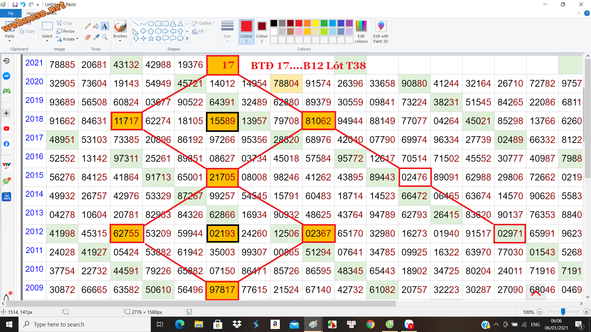Click the Redo icon in title bar

tap(31, 5)
